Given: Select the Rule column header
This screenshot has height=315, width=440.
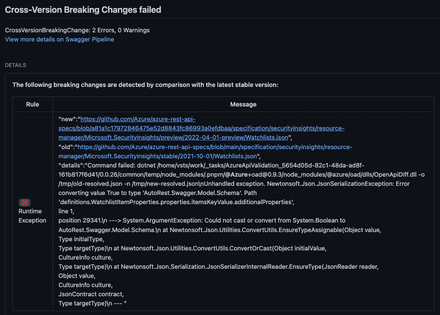Looking at the screenshot, I should point(32,104).
